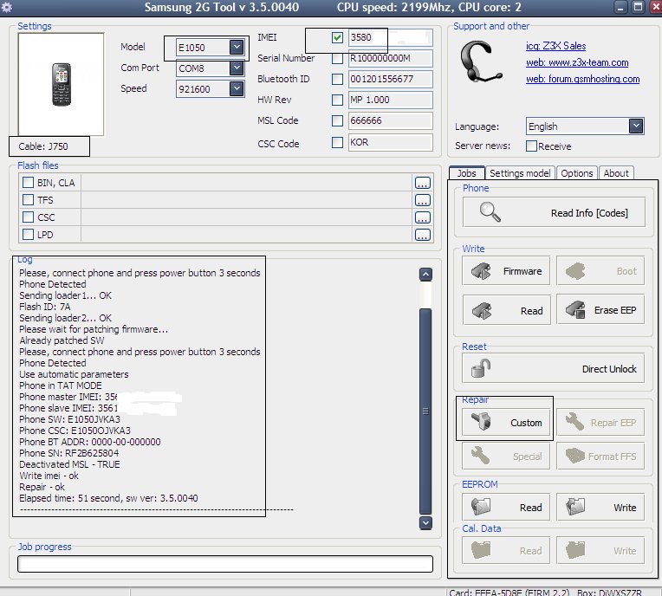Click the phone picture in Settings
Image resolution: width=662 pixels, height=596 pixels.
coord(62,84)
